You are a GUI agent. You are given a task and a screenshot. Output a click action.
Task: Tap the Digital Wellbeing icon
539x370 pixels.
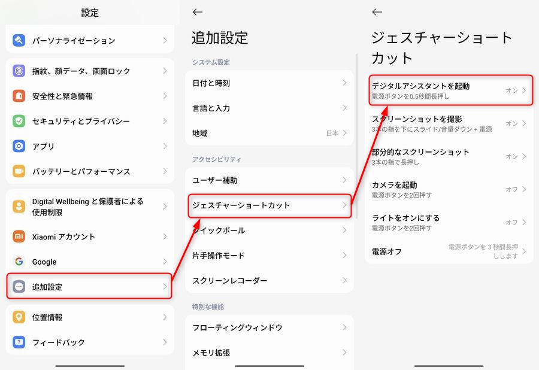point(19,207)
